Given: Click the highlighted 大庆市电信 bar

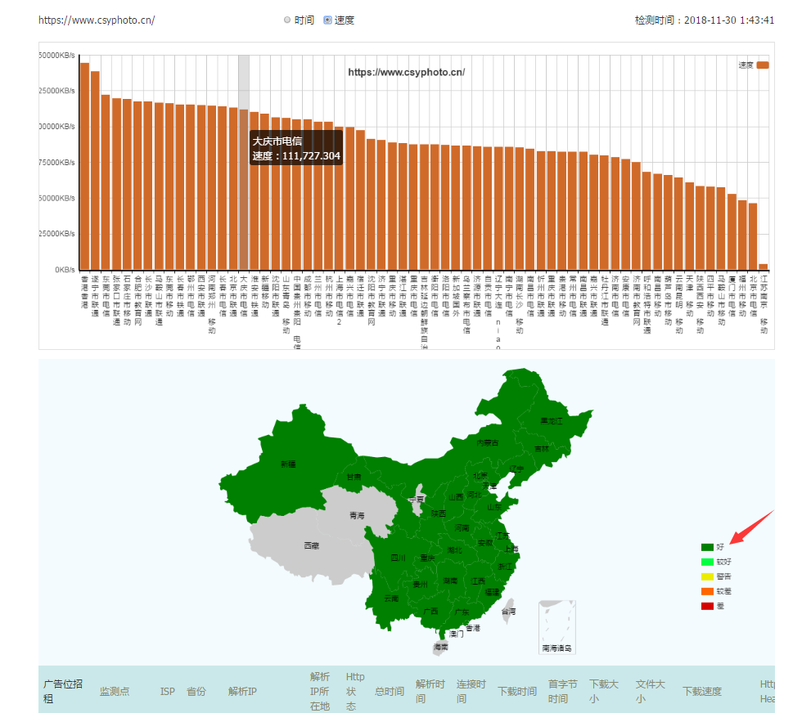Looking at the screenshot, I should click(244, 190).
